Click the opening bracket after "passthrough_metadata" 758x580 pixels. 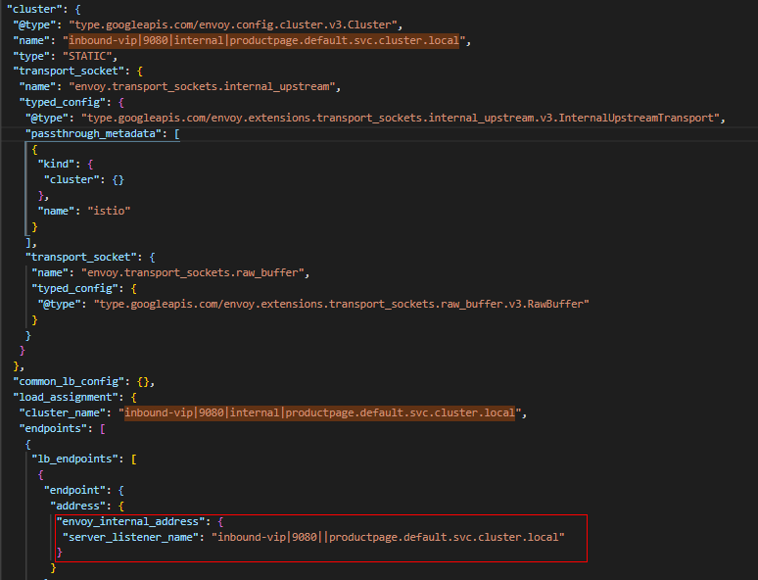(x=177, y=133)
